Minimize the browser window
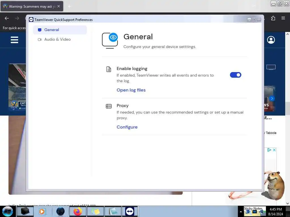This screenshot has width=290, height=217. [x=273, y=3]
